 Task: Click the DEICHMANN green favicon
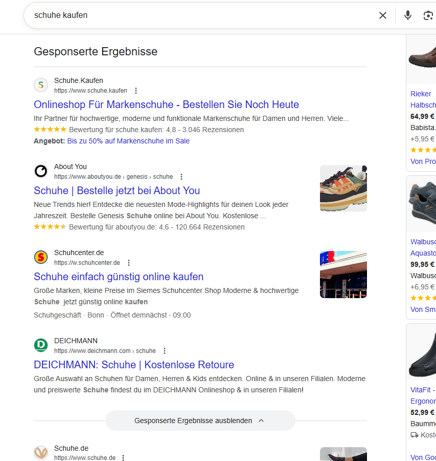pos(40,345)
